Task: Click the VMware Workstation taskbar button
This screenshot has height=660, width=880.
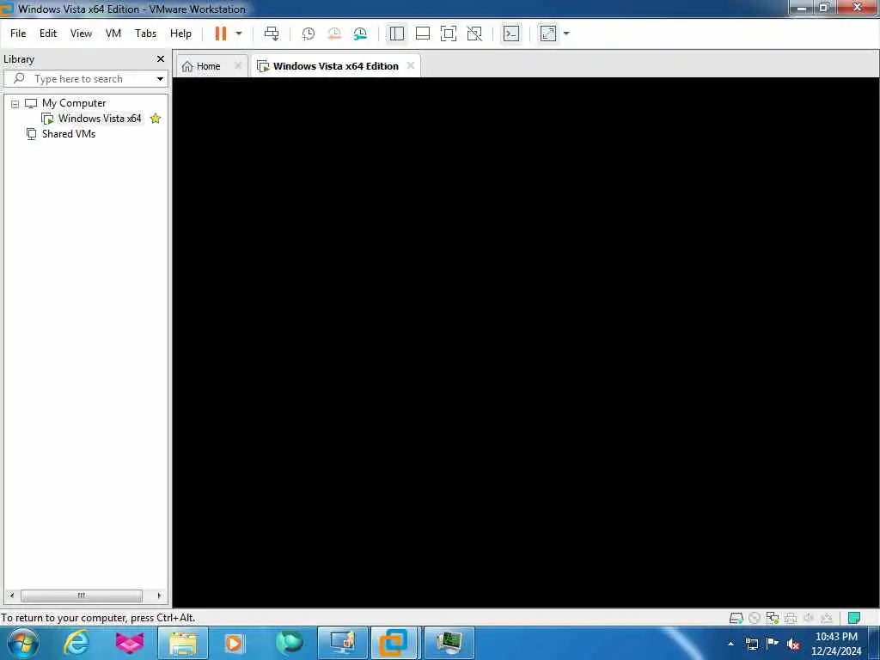Action: (x=394, y=643)
